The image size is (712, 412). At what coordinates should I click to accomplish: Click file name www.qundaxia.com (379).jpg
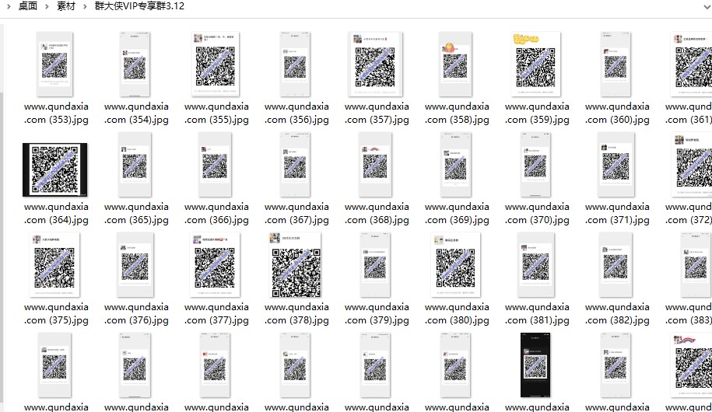tap(377, 313)
